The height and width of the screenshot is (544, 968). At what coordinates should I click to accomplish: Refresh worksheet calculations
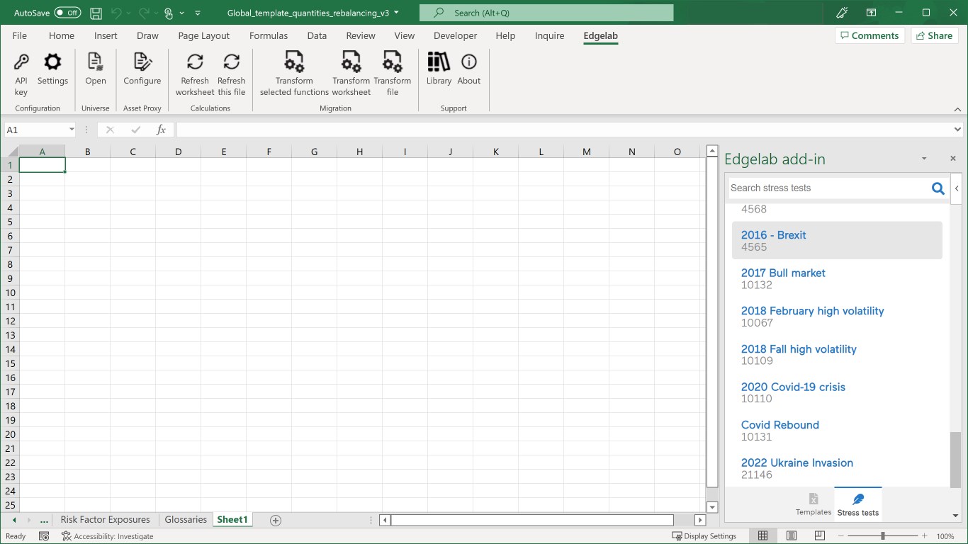(x=195, y=74)
